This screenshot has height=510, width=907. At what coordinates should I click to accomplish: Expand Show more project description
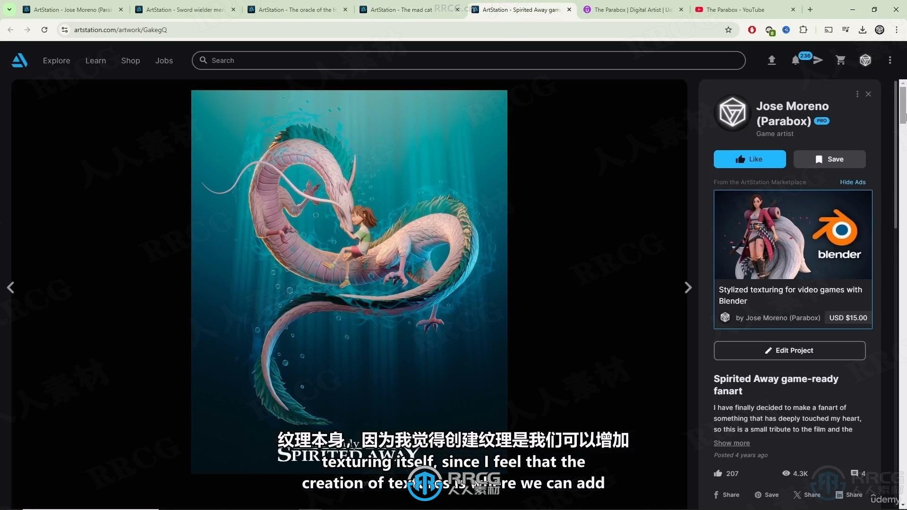point(731,442)
